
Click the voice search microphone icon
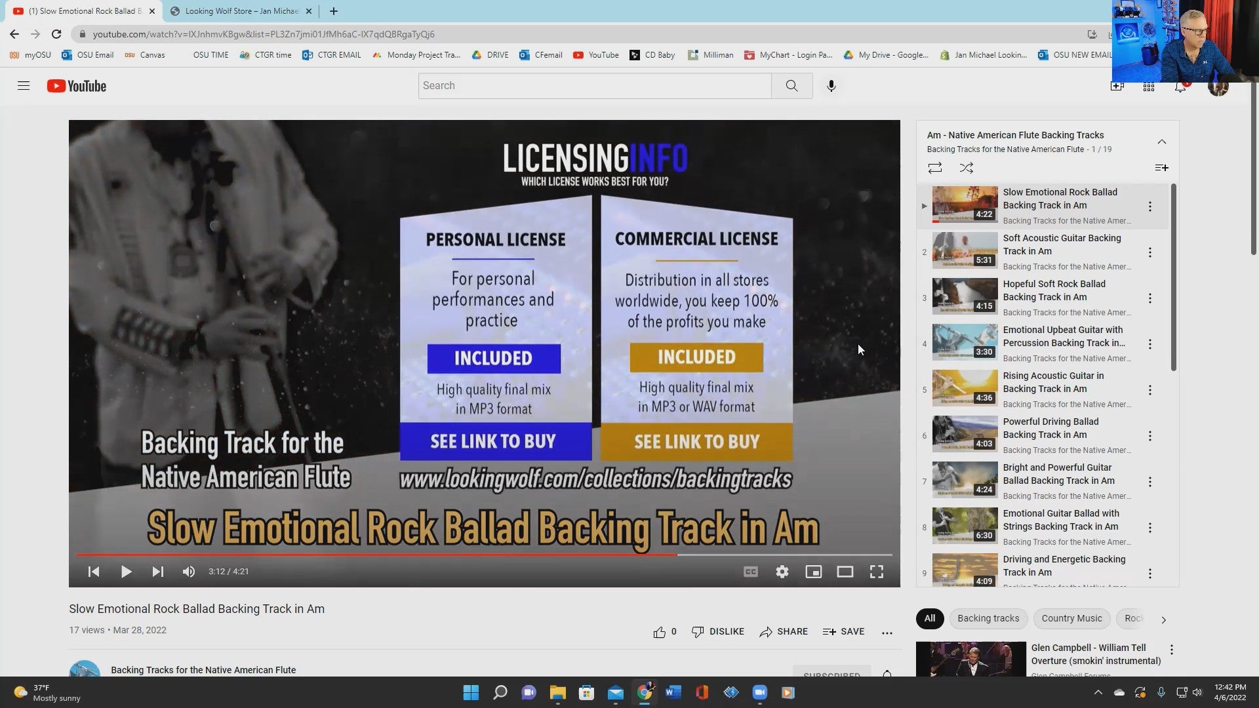click(831, 86)
